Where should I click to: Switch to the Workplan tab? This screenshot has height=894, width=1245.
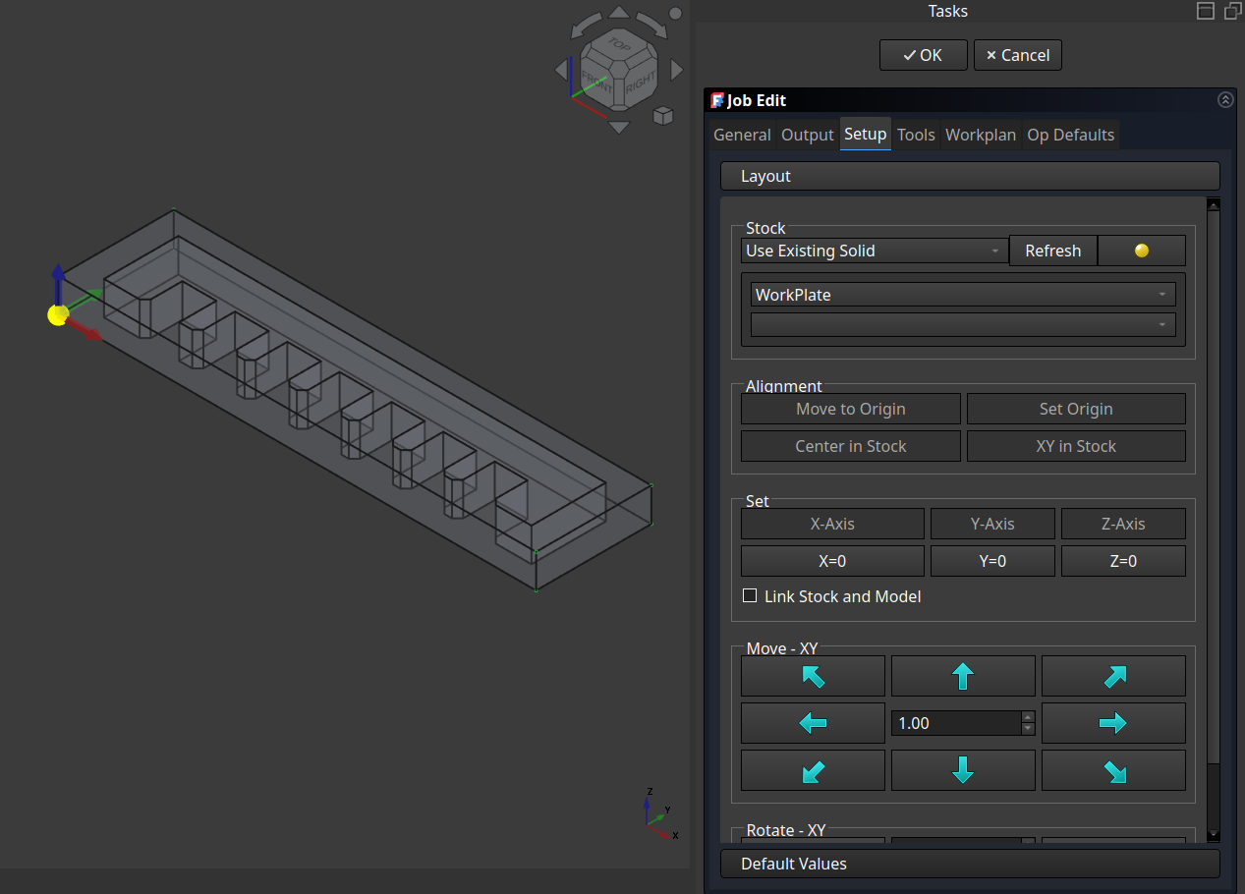coord(981,135)
